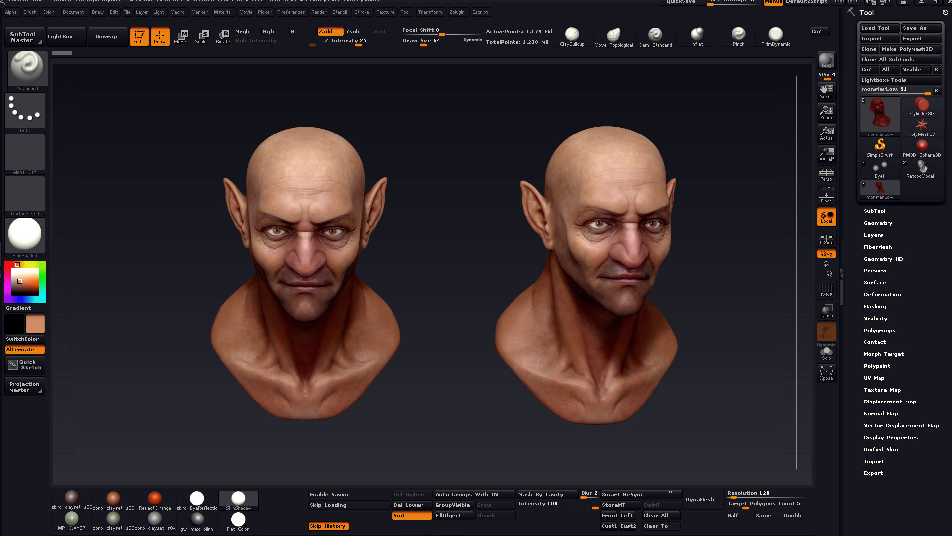Image resolution: width=952 pixels, height=536 pixels.
Task: Click the Xpose icon
Action: (826, 373)
